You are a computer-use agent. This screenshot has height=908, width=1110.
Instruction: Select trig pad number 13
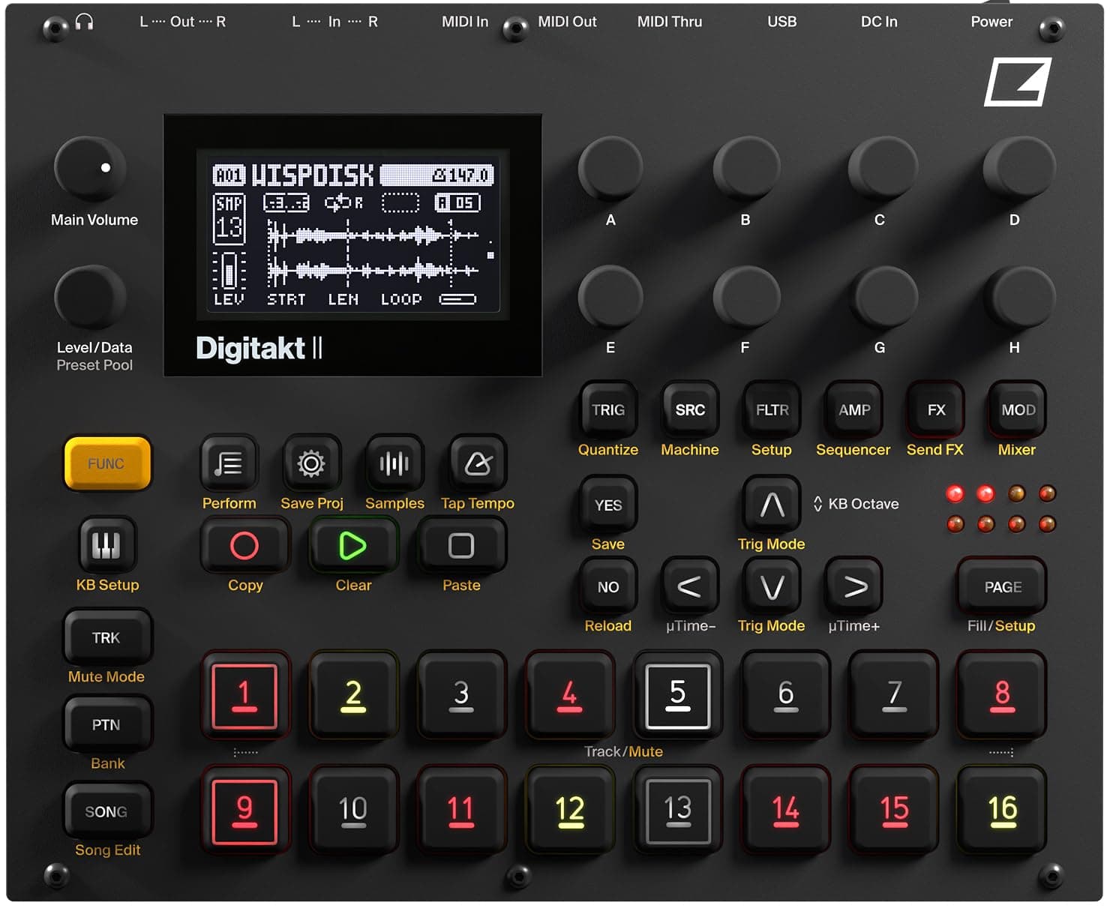677,810
